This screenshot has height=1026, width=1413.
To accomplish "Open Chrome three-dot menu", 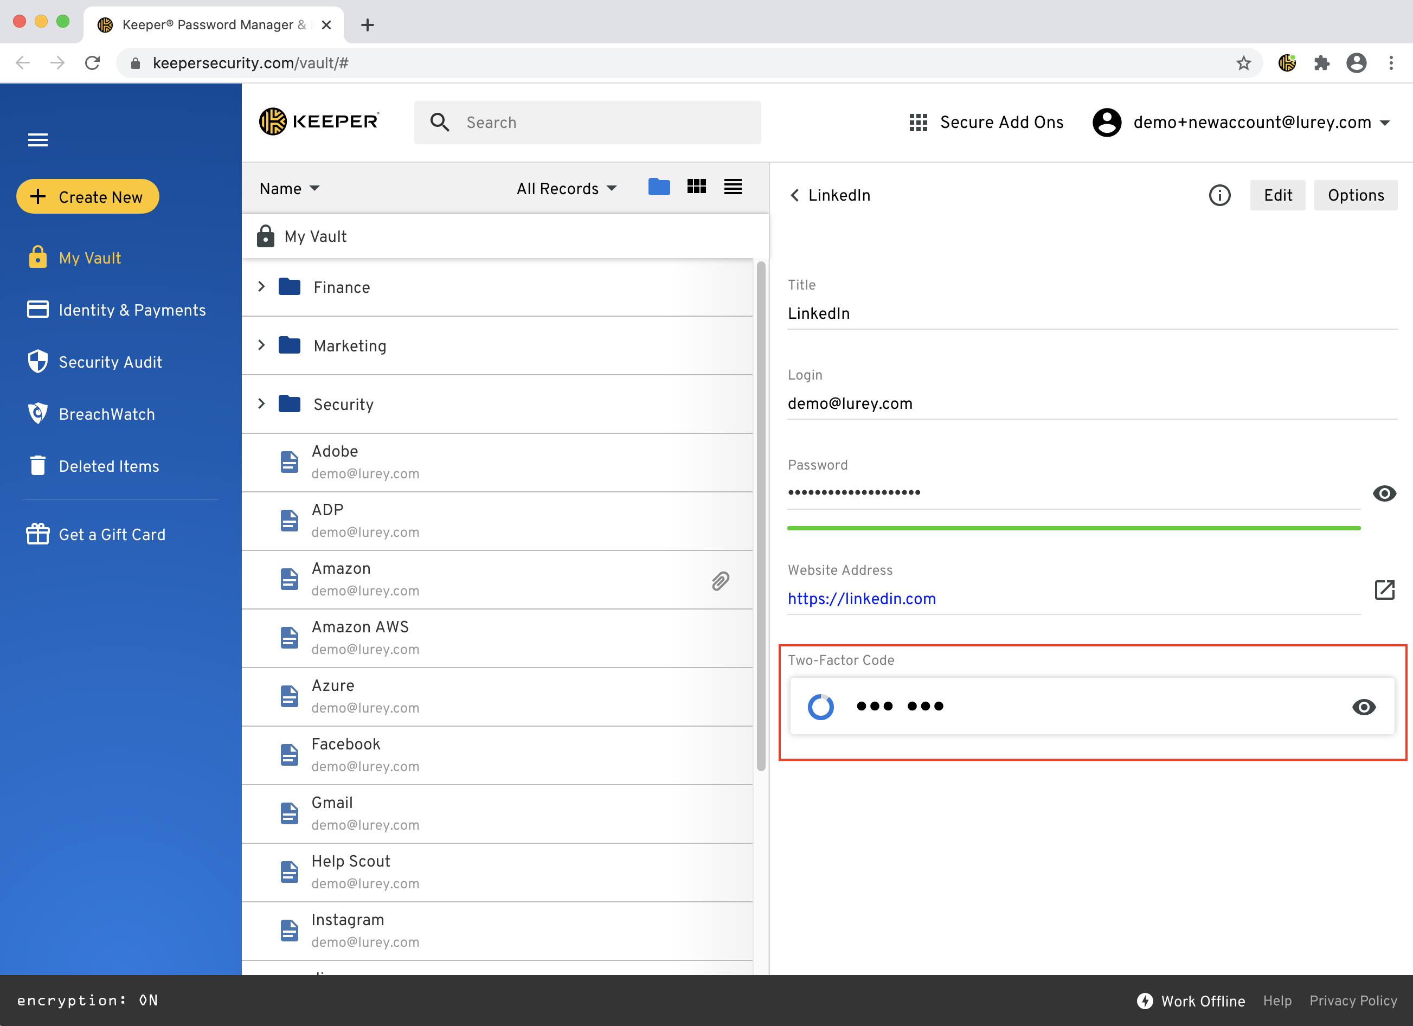I will coord(1391,63).
